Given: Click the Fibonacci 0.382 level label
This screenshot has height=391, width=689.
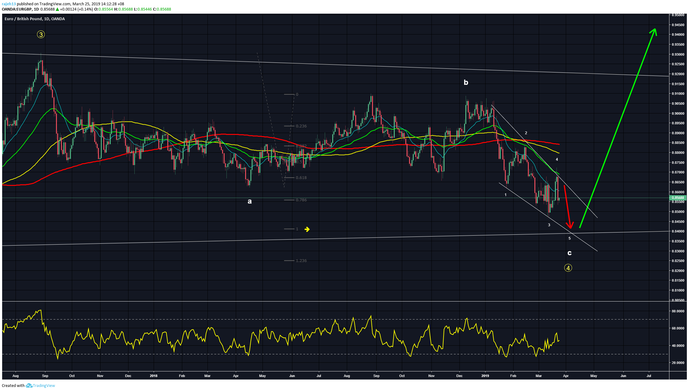Looking at the screenshot, I should [x=301, y=146].
